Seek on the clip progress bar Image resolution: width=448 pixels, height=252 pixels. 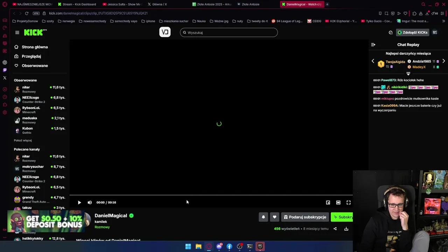(x=211, y=195)
